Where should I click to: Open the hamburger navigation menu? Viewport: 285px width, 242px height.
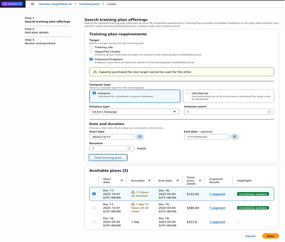[x=34, y=4]
